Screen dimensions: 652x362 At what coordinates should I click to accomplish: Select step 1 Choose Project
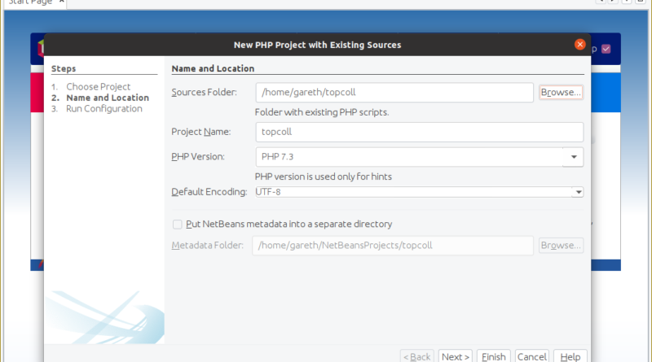pyautogui.click(x=99, y=87)
